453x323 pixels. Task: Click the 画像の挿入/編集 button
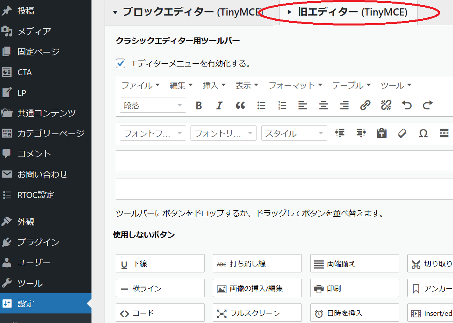(257, 288)
